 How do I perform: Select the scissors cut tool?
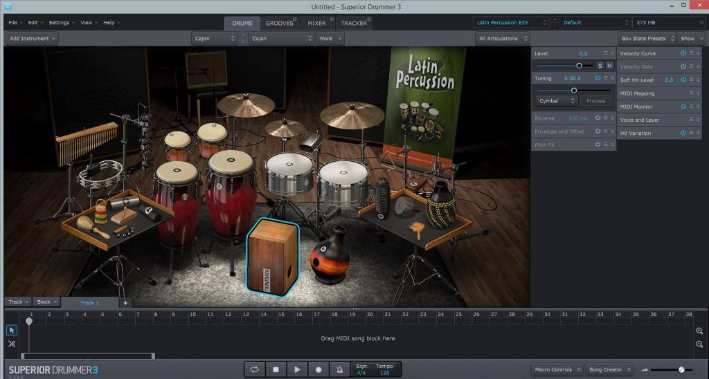12,344
